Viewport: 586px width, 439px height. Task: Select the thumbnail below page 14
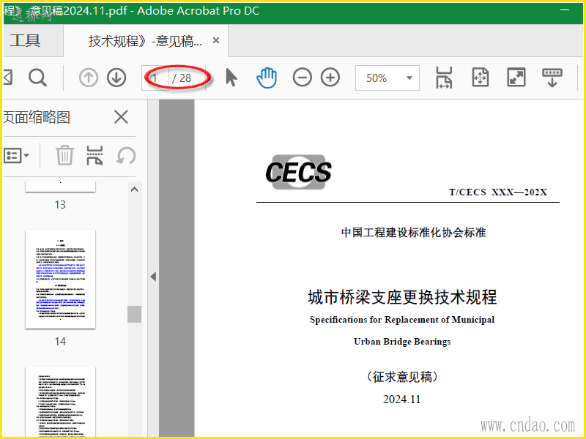(x=60, y=402)
